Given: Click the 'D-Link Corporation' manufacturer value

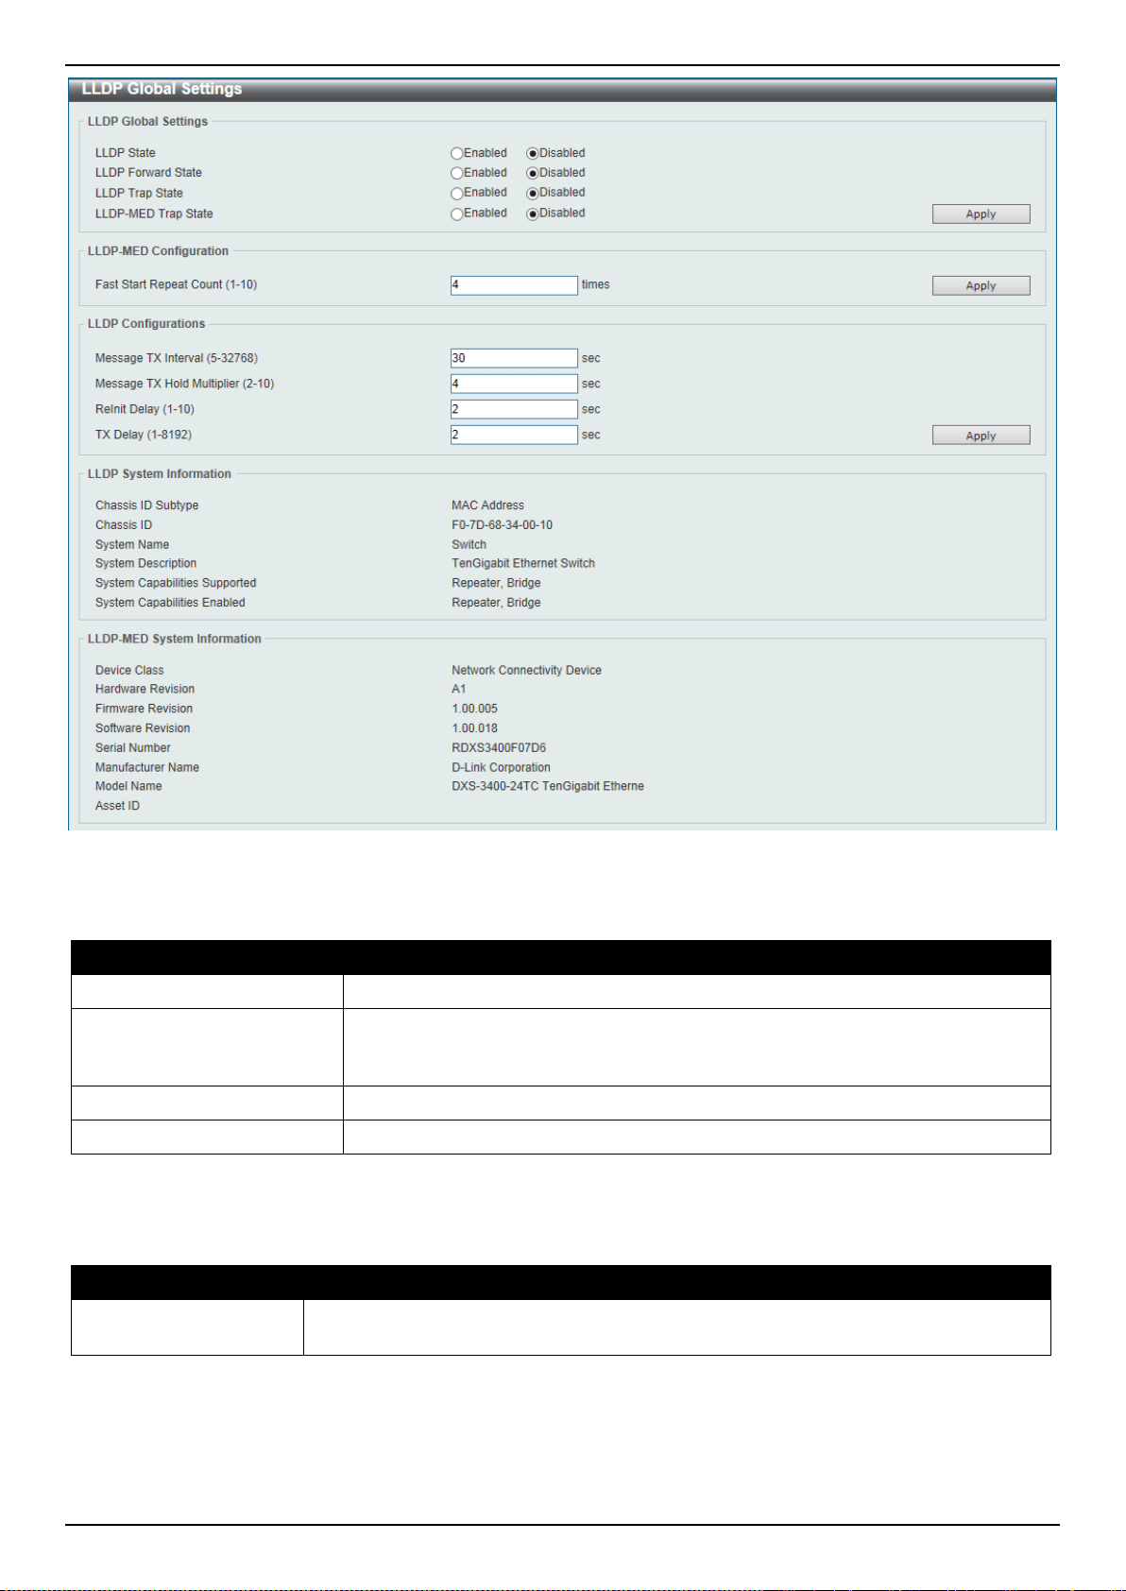Looking at the screenshot, I should click(501, 768).
